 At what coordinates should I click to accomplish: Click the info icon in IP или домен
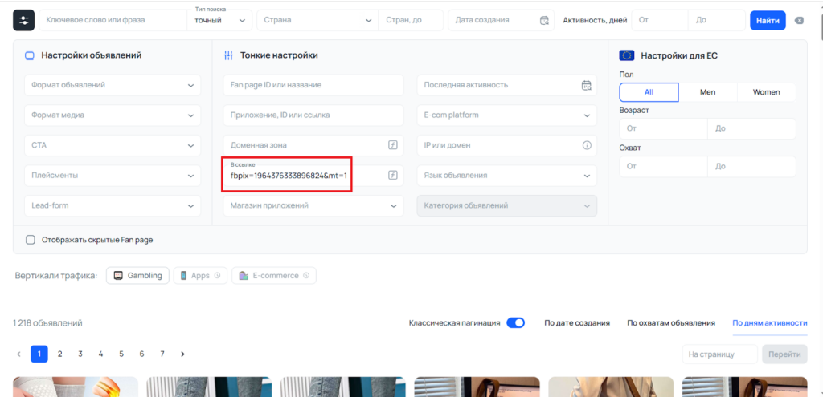pos(587,145)
